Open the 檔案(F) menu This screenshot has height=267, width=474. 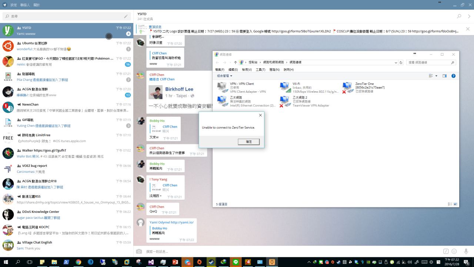coord(220,70)
